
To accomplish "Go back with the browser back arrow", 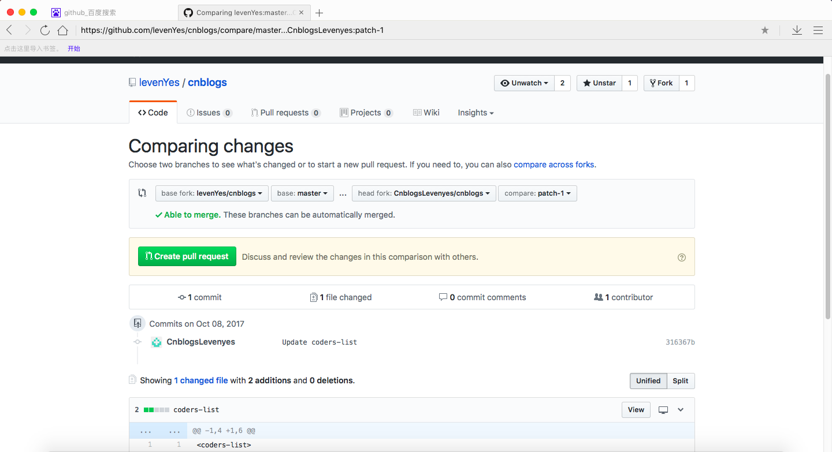I will pos(9,30).
